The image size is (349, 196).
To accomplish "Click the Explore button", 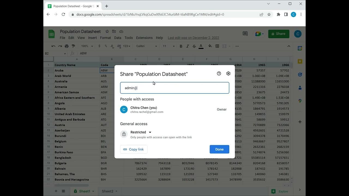I will [280, 191].
